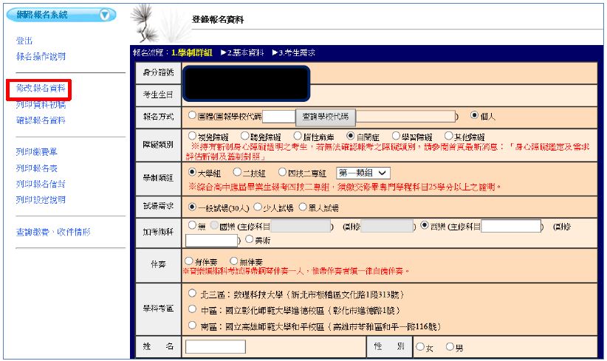Click the 登出 link

tap(24, 41)
